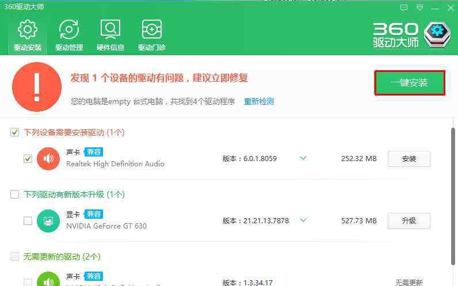Click the 360驱动大师 window title text
This screenshot has height=286, width=458.
pyautogui.click(x=24, y=6)
